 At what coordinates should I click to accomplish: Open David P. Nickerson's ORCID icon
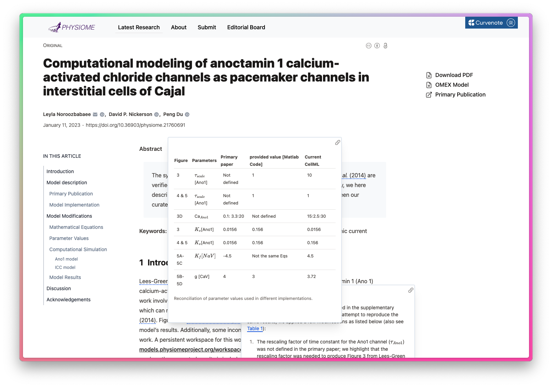click(156, 115)
